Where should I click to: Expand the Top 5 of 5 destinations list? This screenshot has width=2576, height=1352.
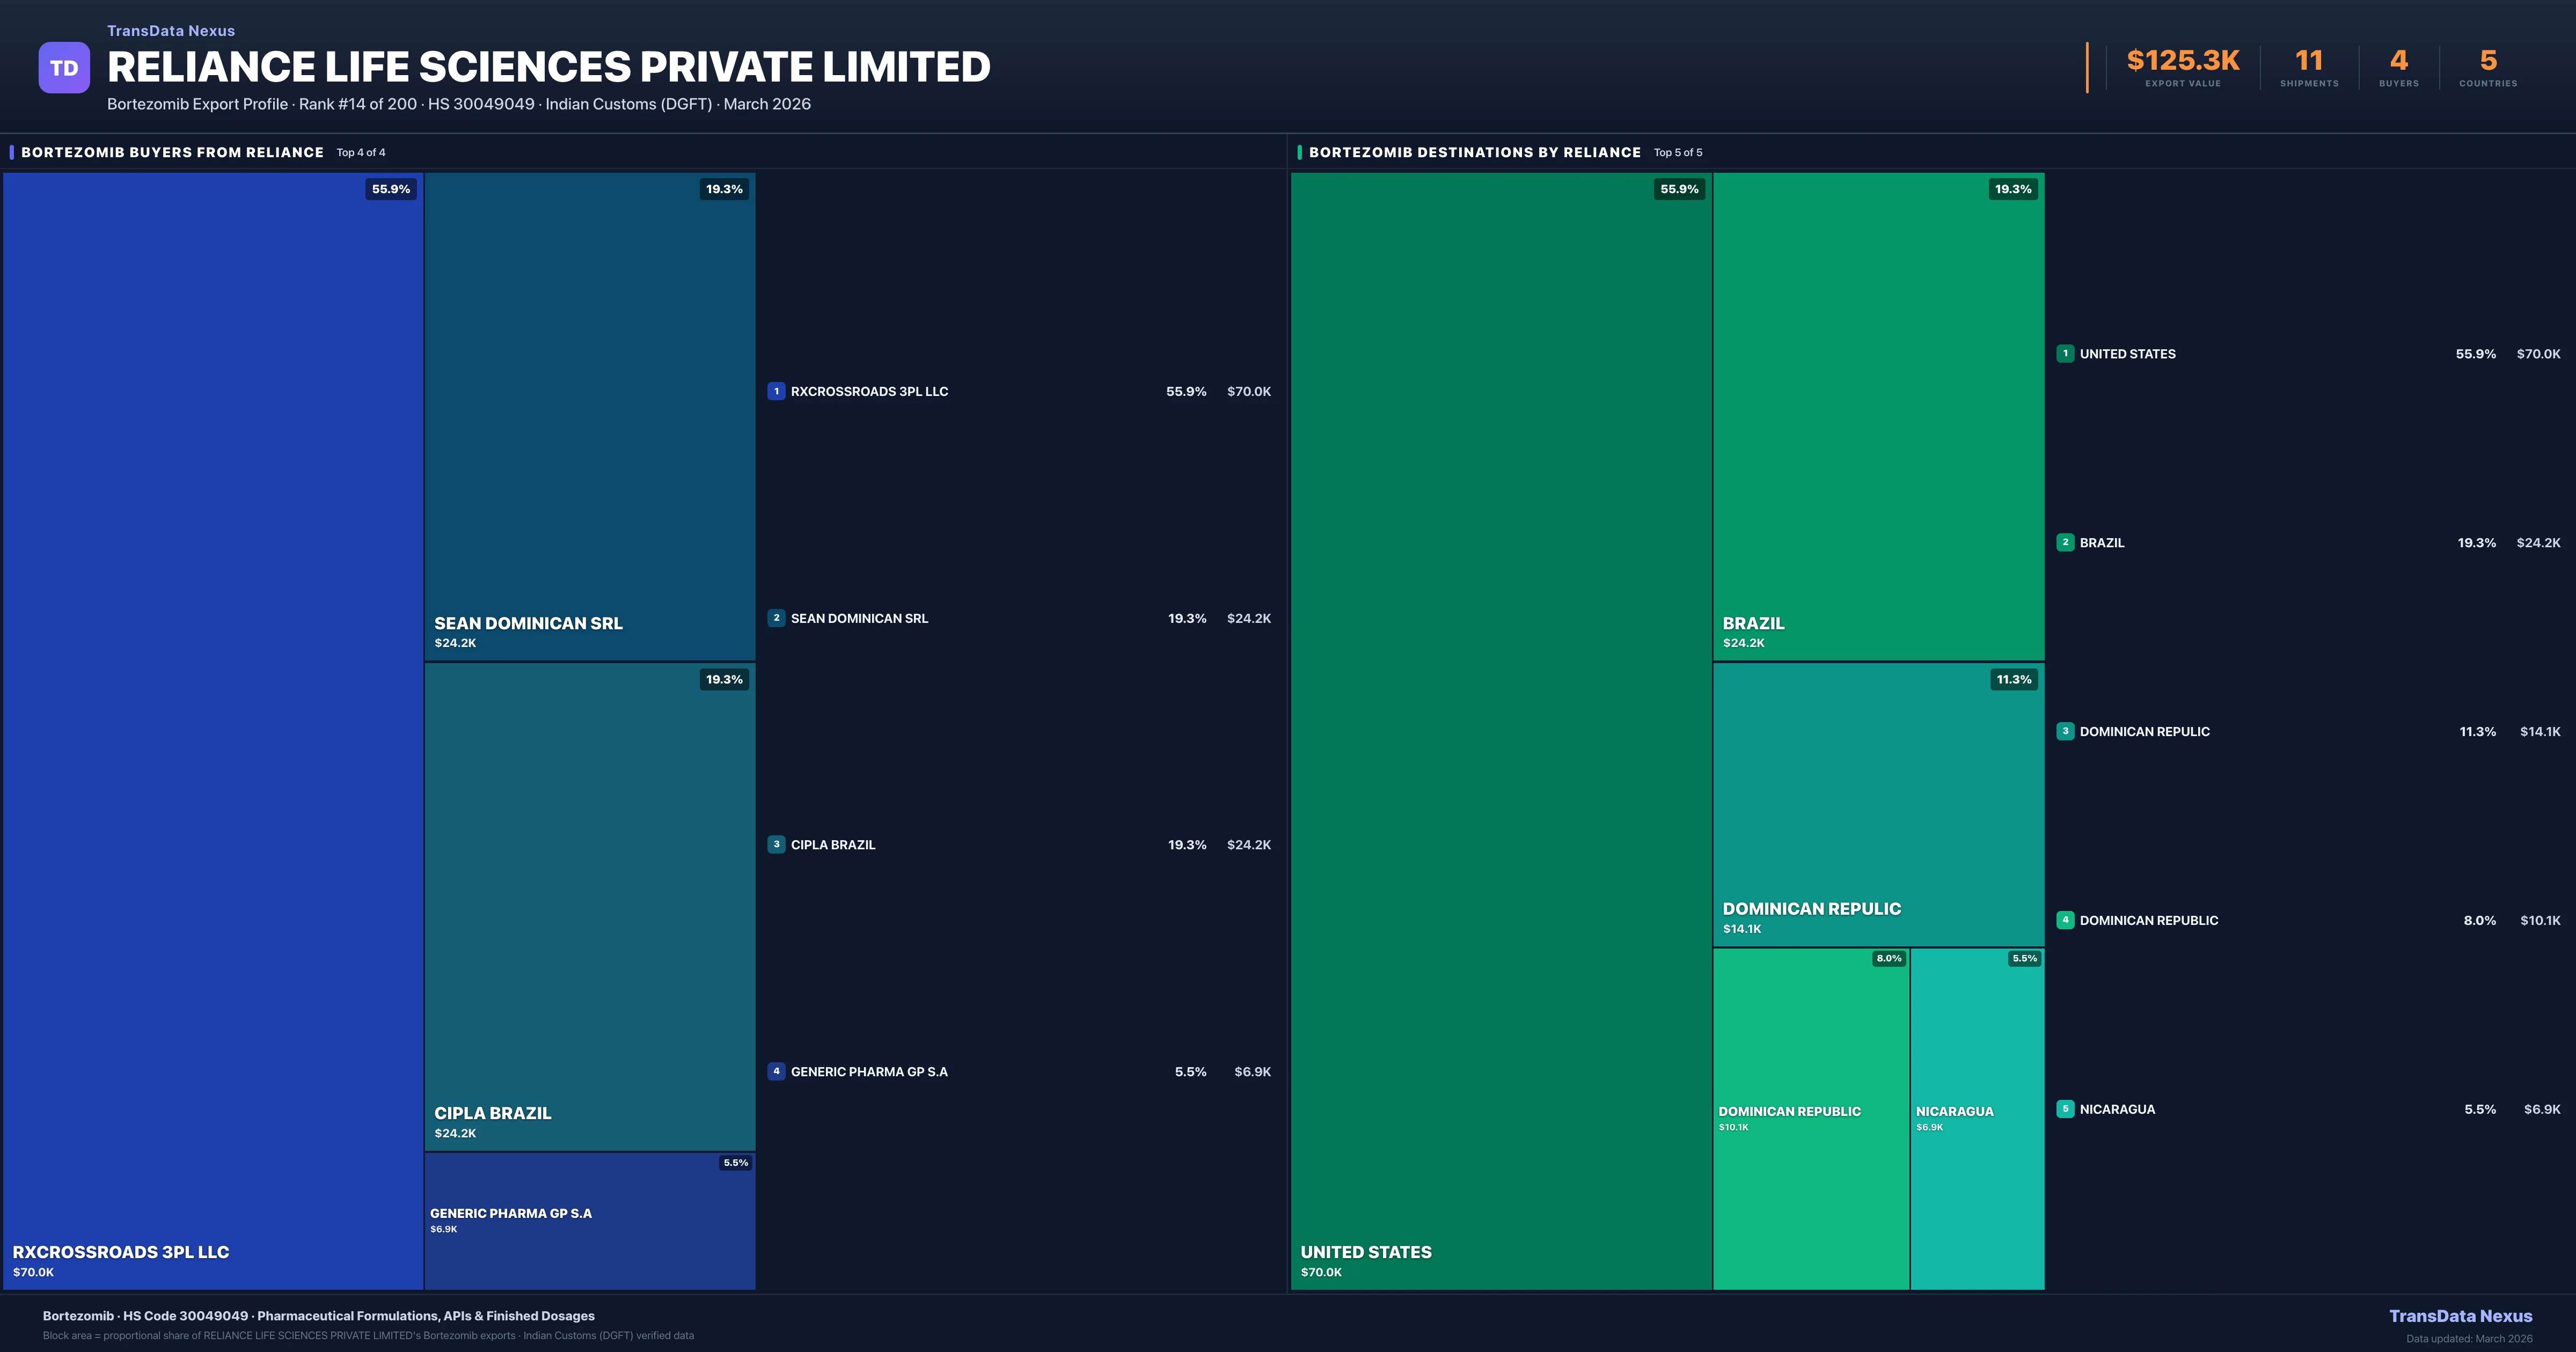click(1679, 152)
